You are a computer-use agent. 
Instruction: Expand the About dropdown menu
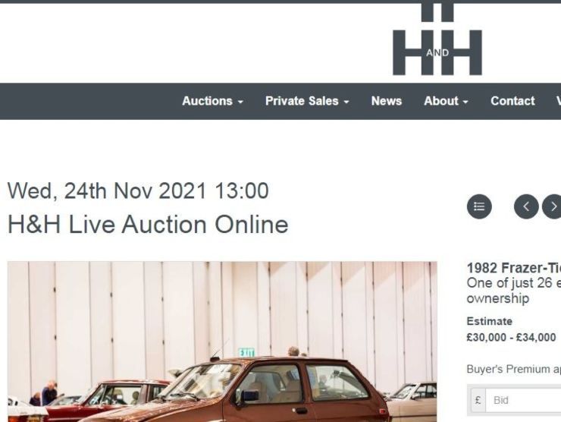446,101
